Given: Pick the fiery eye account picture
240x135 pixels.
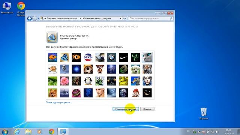Looking at the screenshot, I should (x=76, y=57).
